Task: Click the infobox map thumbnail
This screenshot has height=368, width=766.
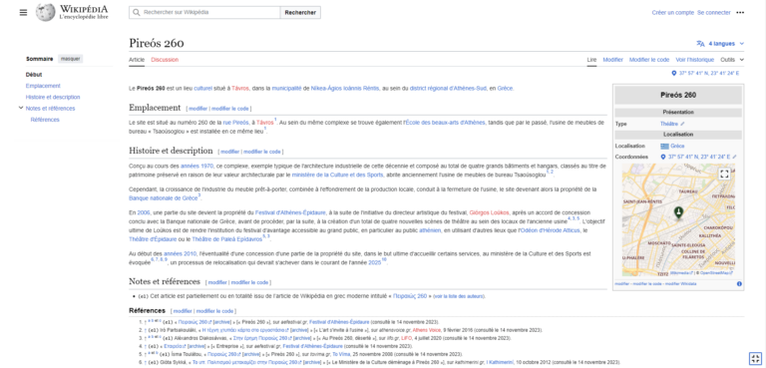Action: point(678,220)
